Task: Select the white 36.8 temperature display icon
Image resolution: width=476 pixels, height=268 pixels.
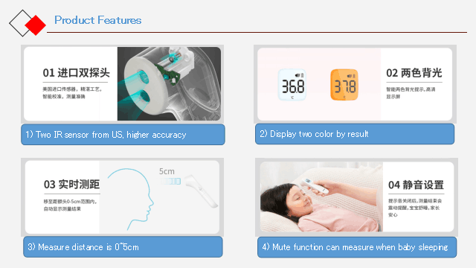Action: 292,85
